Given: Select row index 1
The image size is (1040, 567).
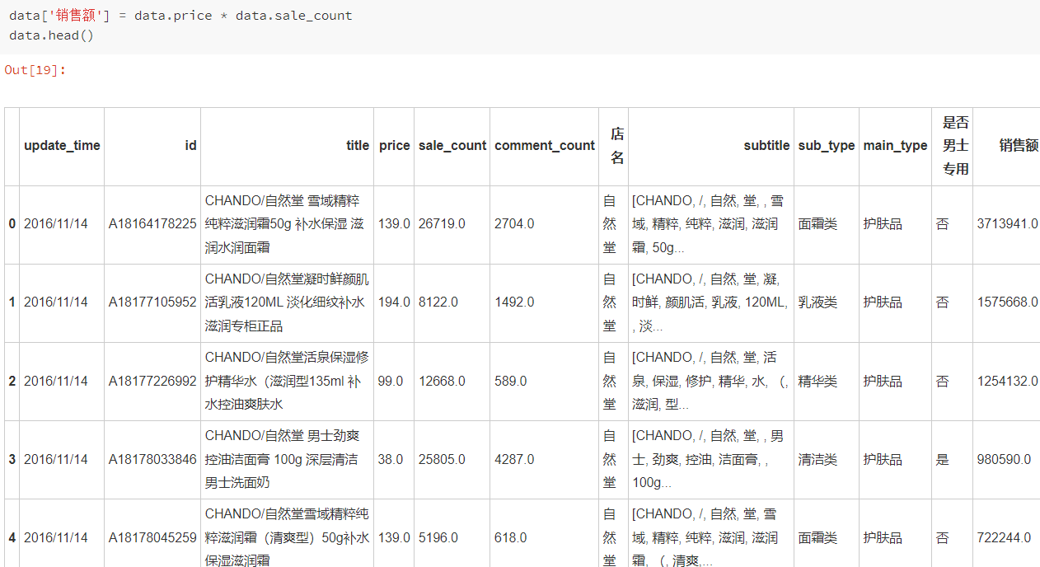Looking at the screenshot, I should pyautogui.click(x=12, y=302).
